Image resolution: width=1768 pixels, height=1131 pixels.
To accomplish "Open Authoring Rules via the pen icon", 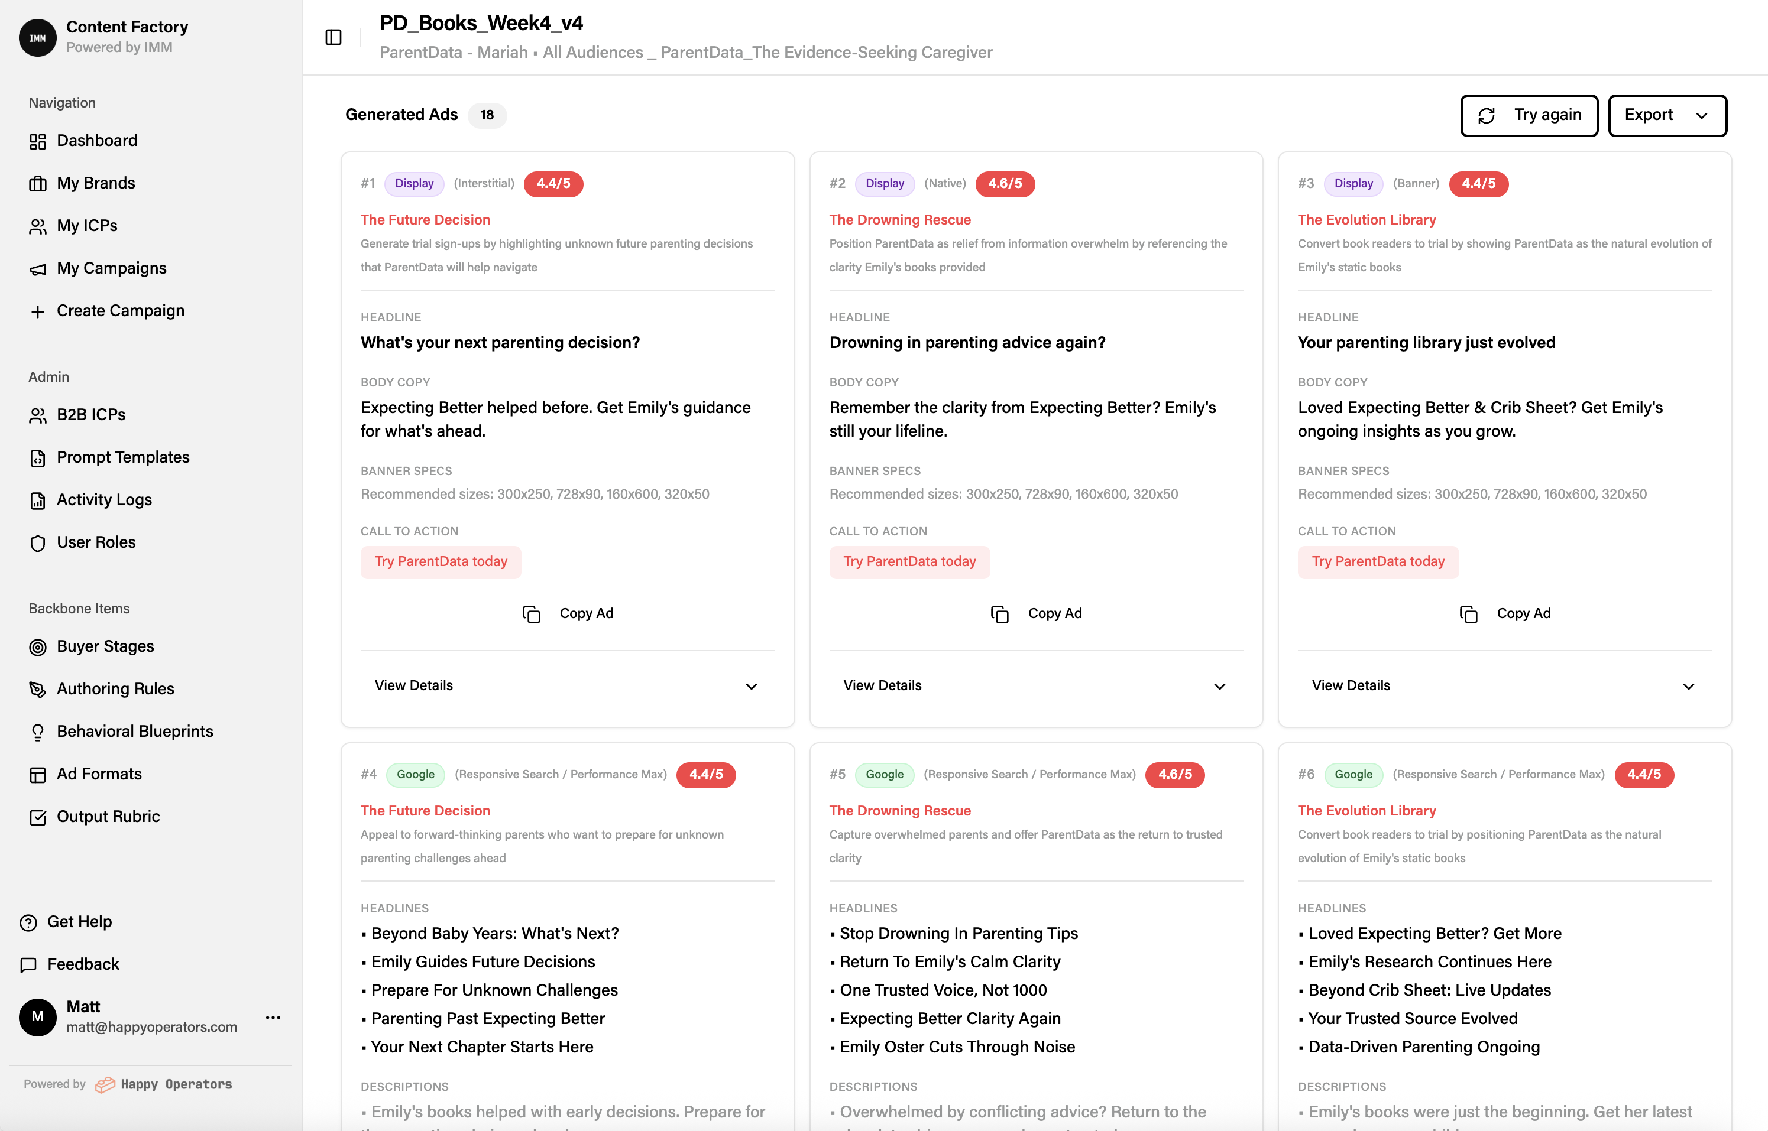I will click(x=38, y=689).
